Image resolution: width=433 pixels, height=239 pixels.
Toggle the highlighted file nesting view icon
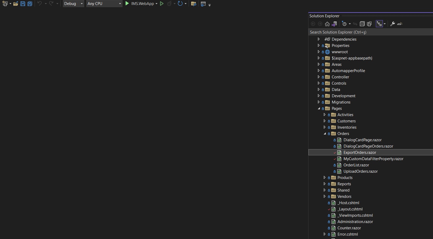tap(379, 24)
